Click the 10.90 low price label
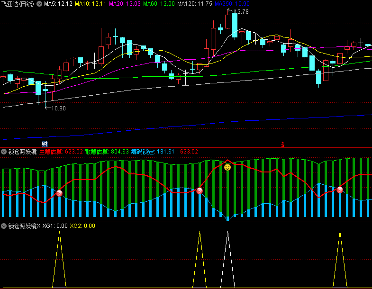Screen dimensions: 372x289 58,108
